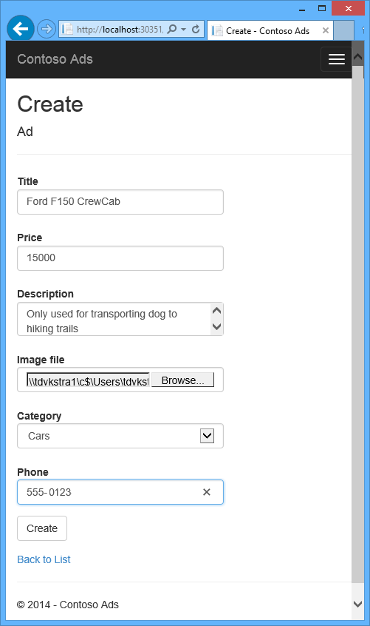
Task: Click description box down arrow
Action: click(x=216, y=326)
